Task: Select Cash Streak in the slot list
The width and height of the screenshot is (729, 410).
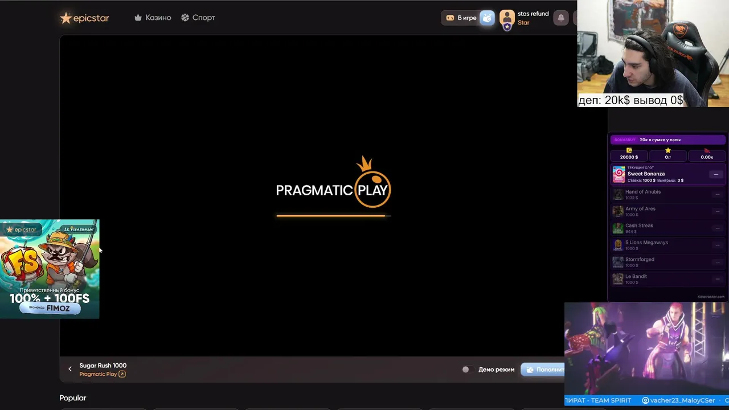Action: click(x=667, y=228)
